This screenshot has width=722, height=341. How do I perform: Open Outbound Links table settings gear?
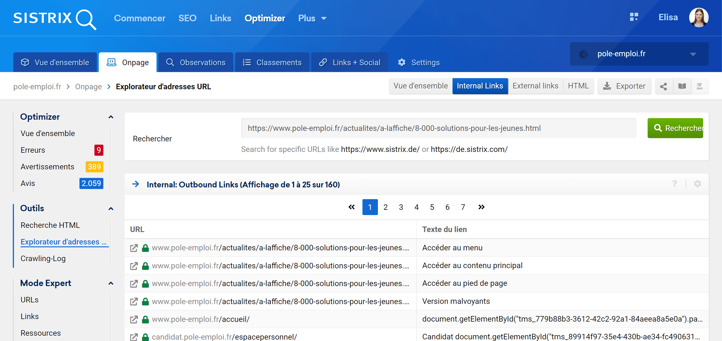(697, 184)
